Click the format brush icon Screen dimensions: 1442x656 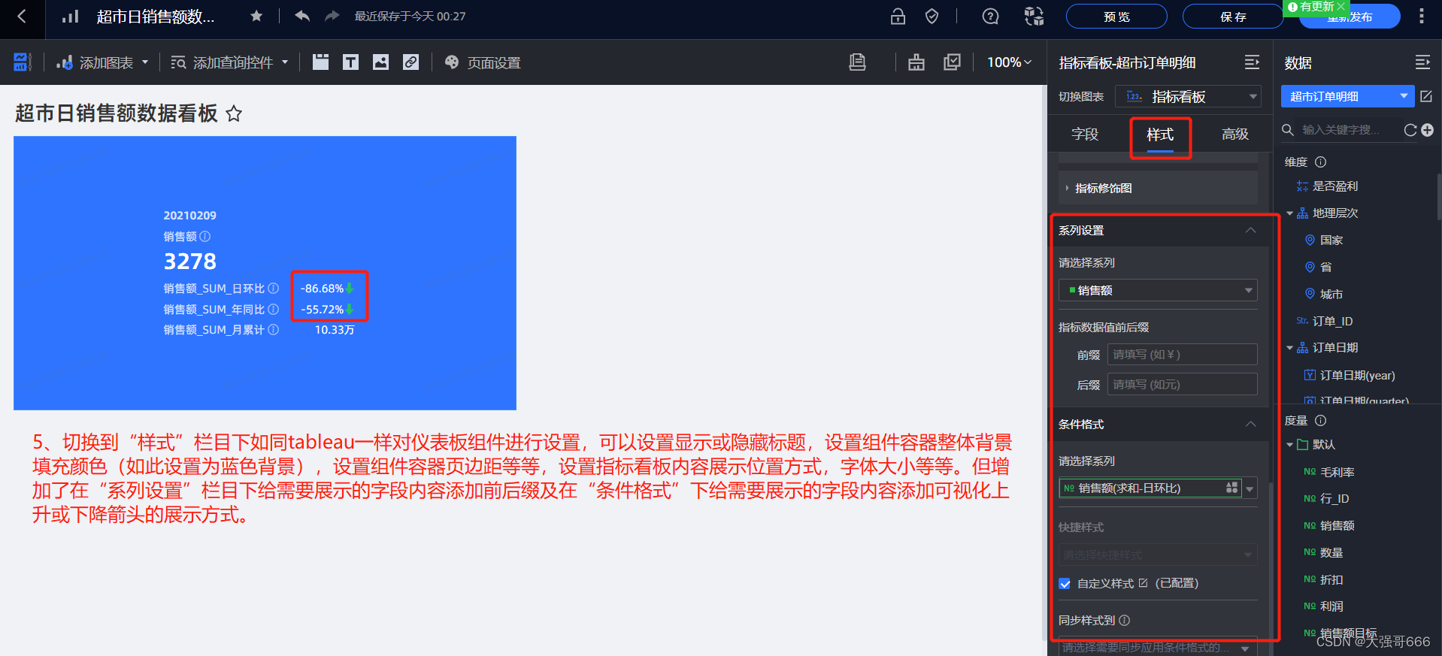click(x=916, y=62)
